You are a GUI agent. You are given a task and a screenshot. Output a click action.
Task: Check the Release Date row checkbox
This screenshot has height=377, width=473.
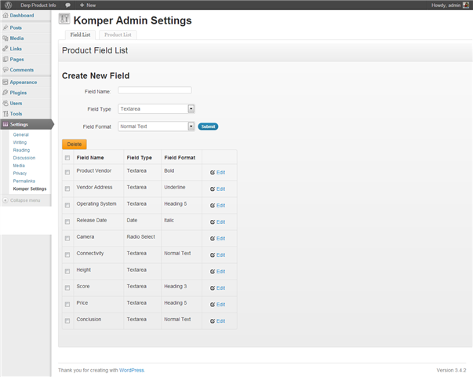67,221
